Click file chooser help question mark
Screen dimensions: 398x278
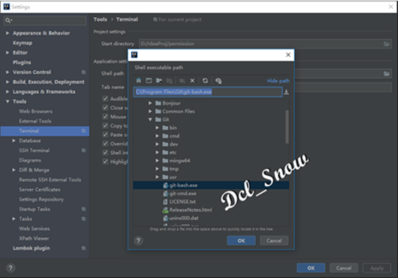[139, 240]
